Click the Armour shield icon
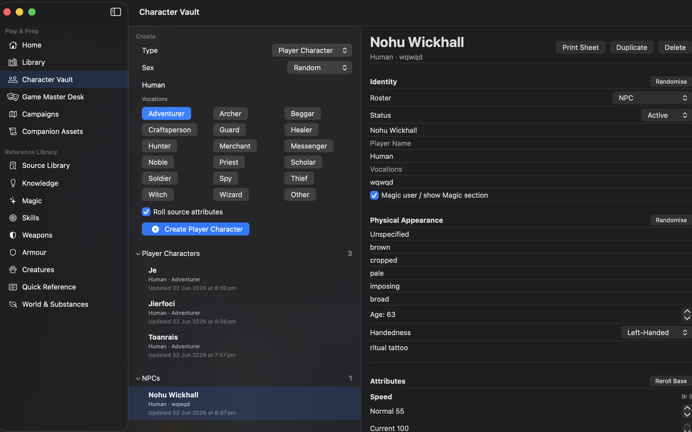 [13, 252]
